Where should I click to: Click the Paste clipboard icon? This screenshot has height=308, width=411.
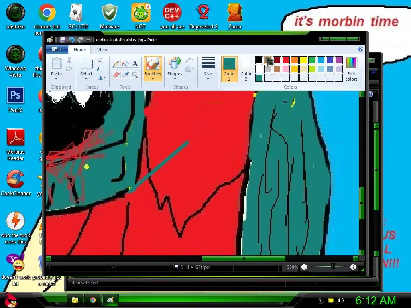pos(56,64)
